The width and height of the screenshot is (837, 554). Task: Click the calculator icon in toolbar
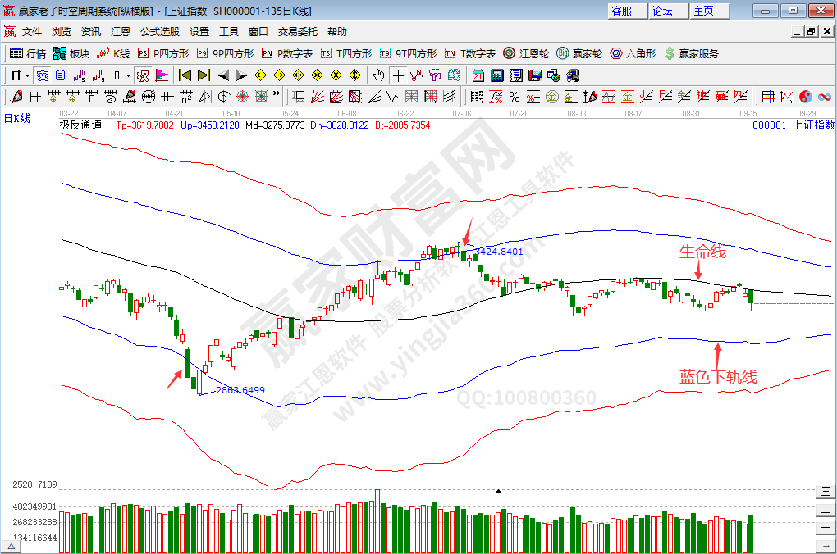point(496,75)
